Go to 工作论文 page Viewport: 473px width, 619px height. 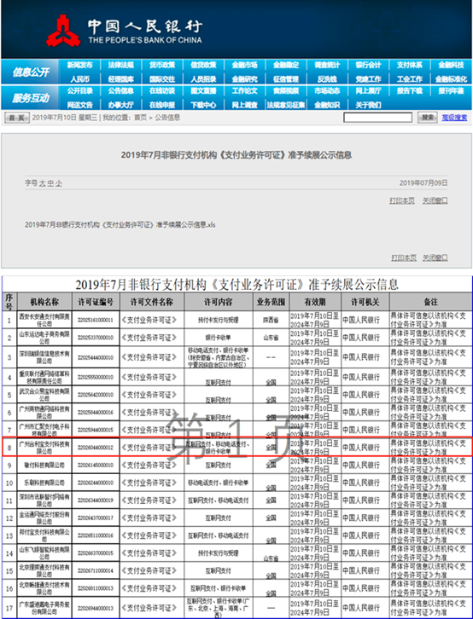(244, 90)
